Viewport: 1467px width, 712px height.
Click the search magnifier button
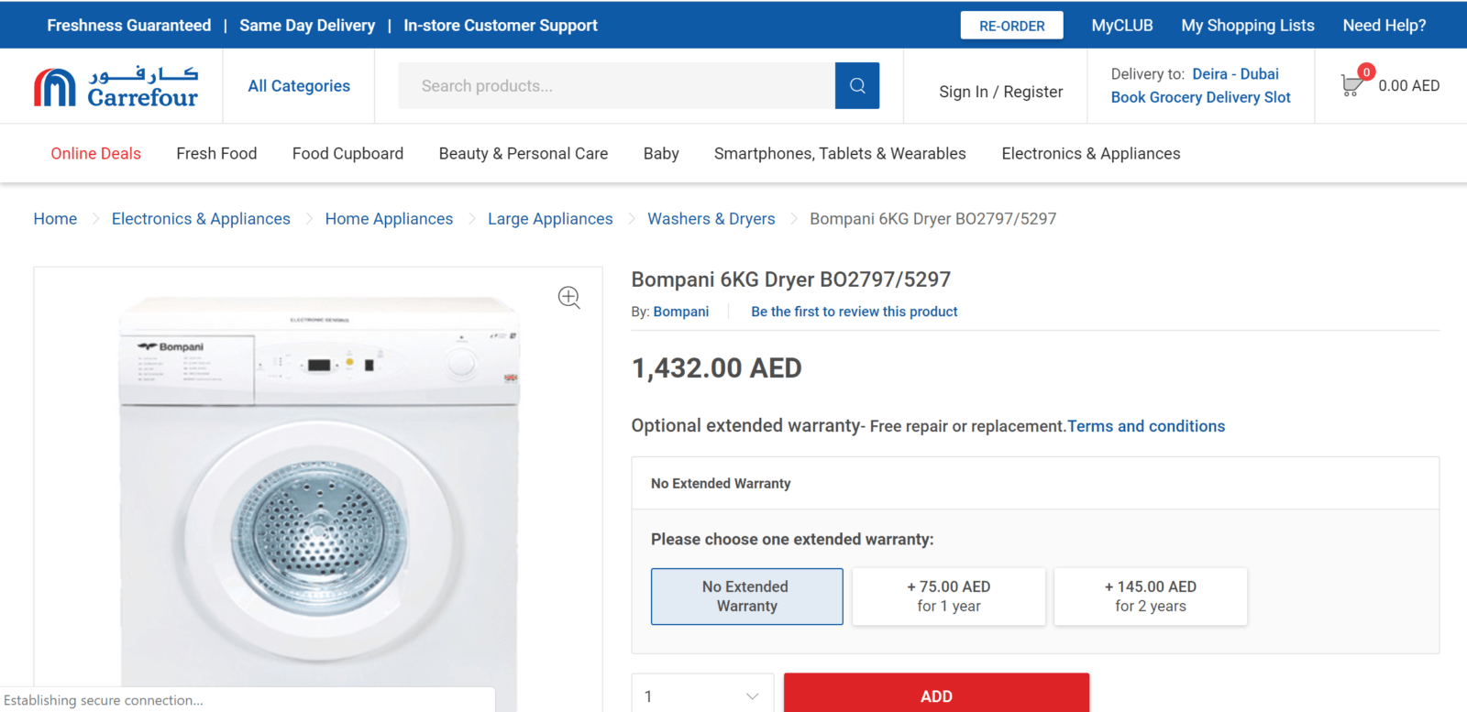(x=857, y=85)
